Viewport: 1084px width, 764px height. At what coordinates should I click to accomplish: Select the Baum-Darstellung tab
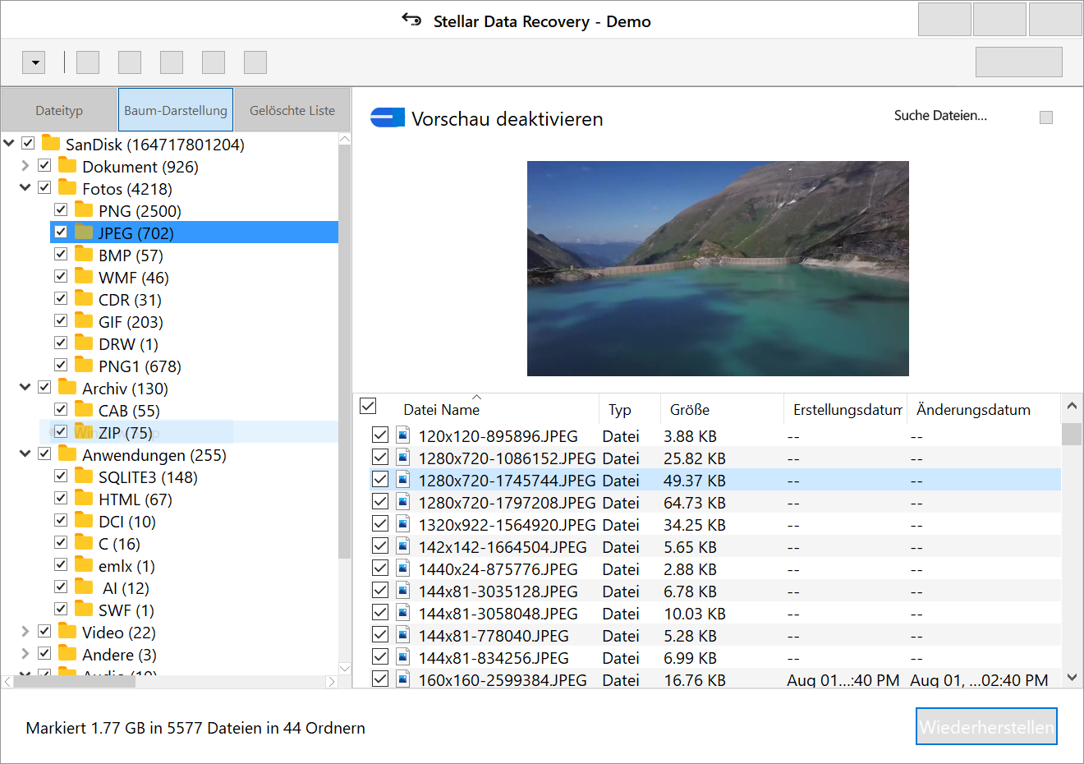coord(176,110)
